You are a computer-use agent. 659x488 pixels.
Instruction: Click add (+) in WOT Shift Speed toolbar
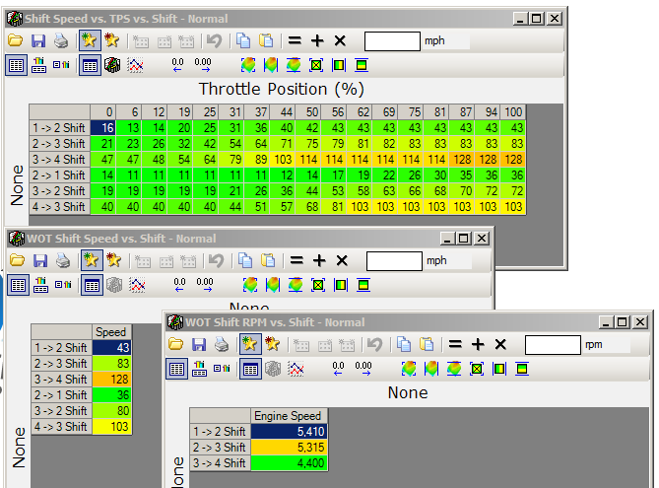tap(317, 260)
